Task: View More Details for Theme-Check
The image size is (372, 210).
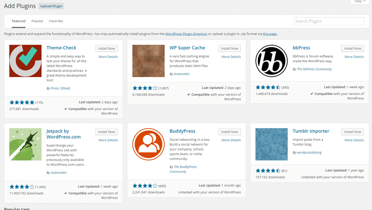Action: point(108,57)
